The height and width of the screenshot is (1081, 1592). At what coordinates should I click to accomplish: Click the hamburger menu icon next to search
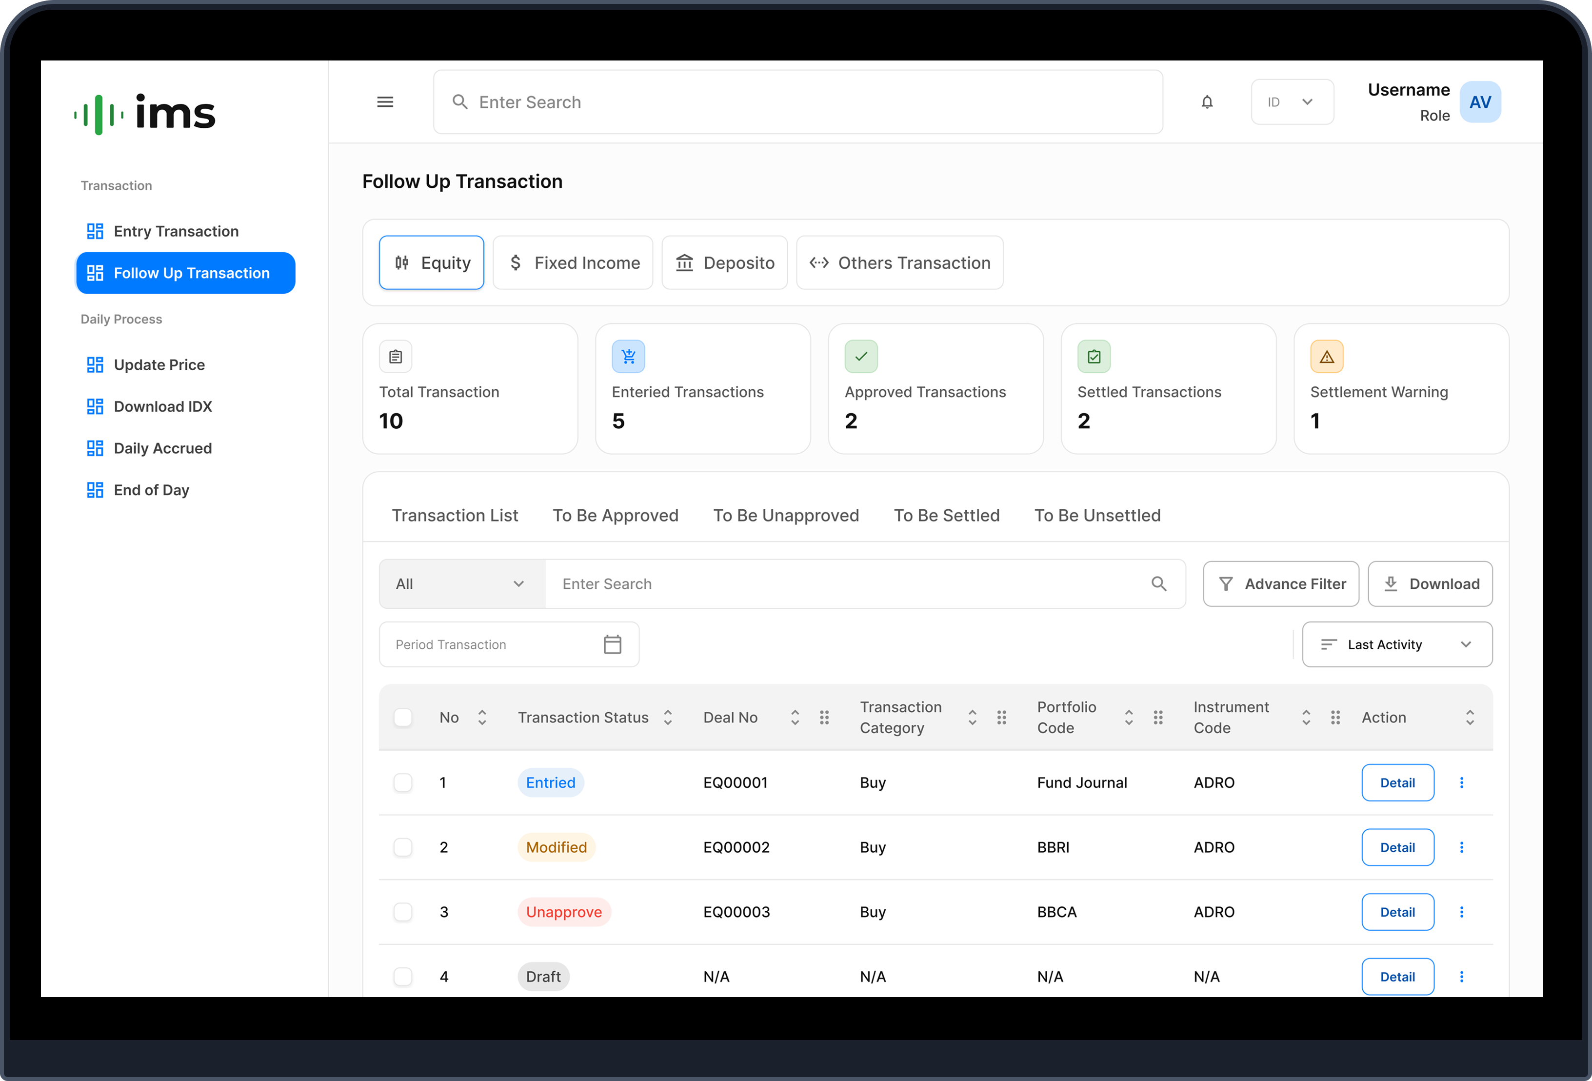click(x=385, y=101)
